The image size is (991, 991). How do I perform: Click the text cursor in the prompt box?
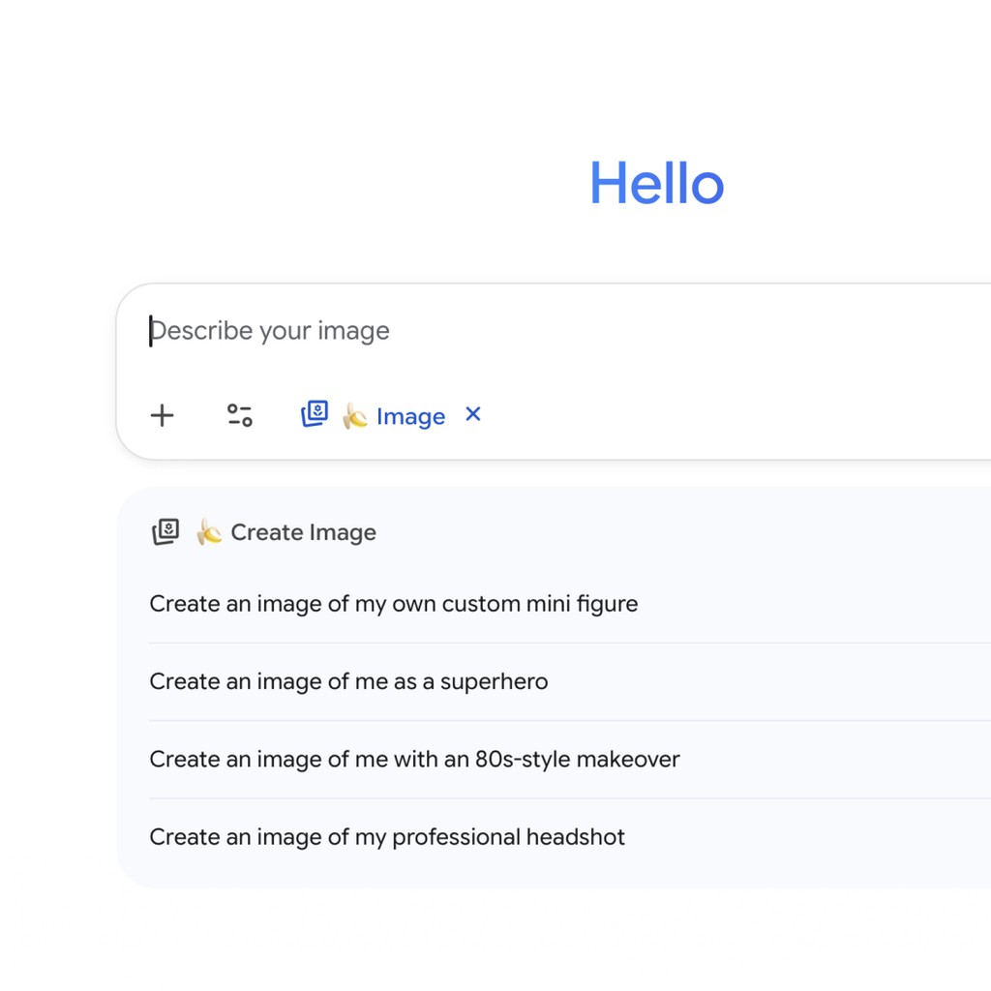(150, 331)
